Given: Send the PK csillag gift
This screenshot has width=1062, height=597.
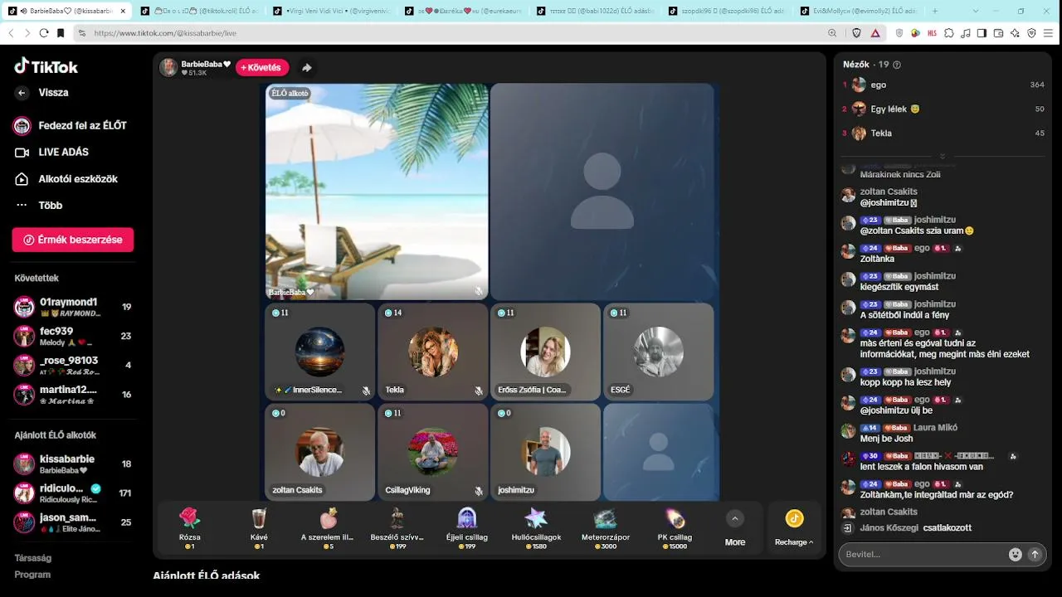Looking at the screenshot, I should [x=674, y=528].
